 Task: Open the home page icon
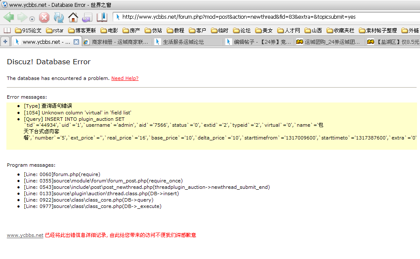(73, 17)
